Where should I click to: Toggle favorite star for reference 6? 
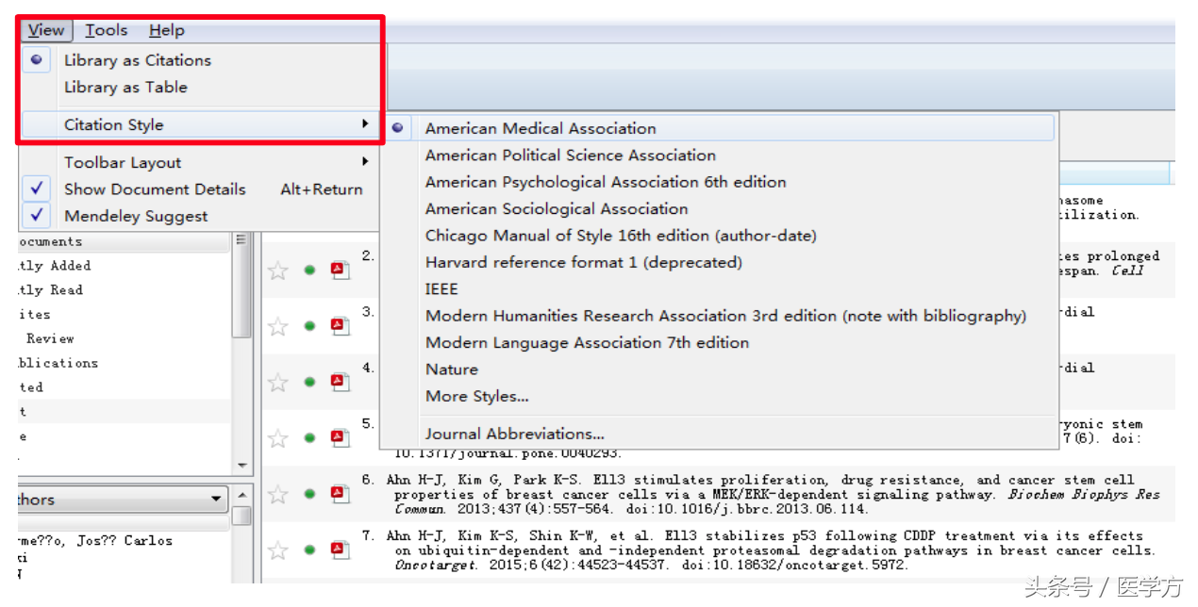(x=277, y=494)
